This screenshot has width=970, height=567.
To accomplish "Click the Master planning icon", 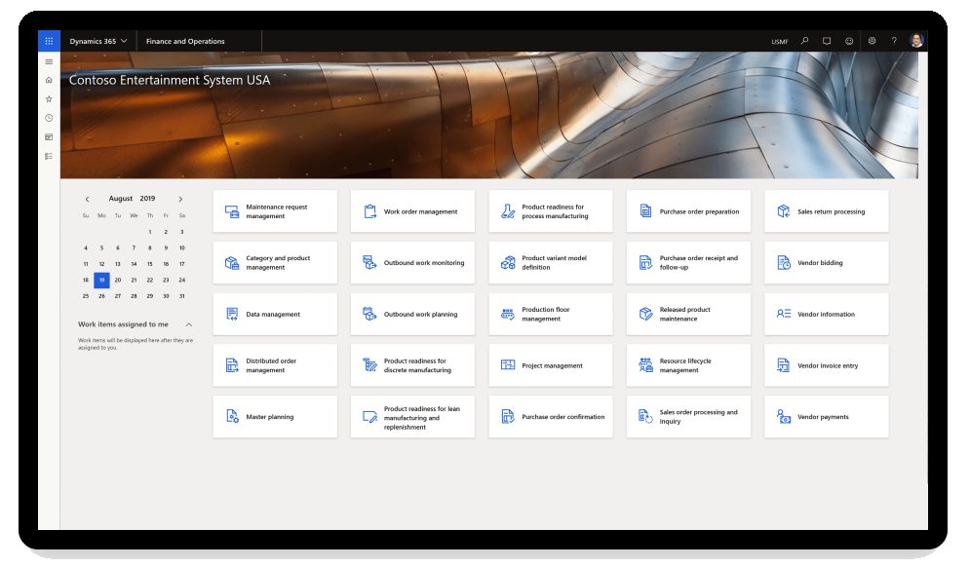I will (232, 417).
